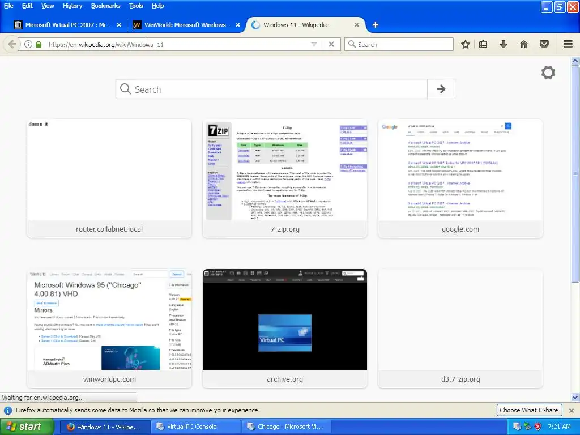
Task: Switch to Chicago - Microsoft Virtual PC taskbar item
Action: click(286, 427)
